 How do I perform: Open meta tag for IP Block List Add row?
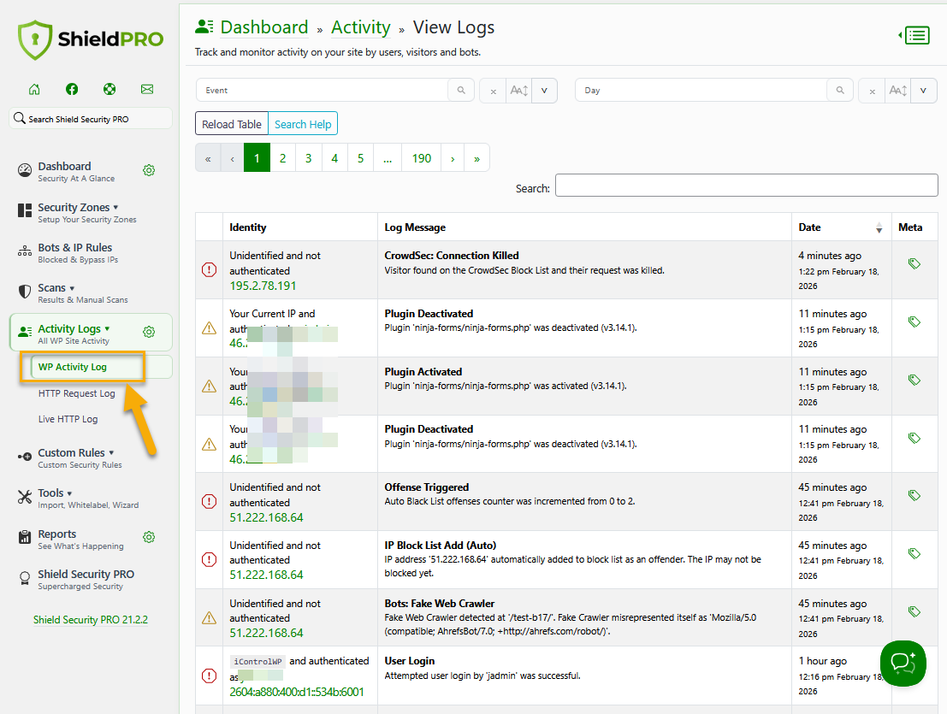914,553
